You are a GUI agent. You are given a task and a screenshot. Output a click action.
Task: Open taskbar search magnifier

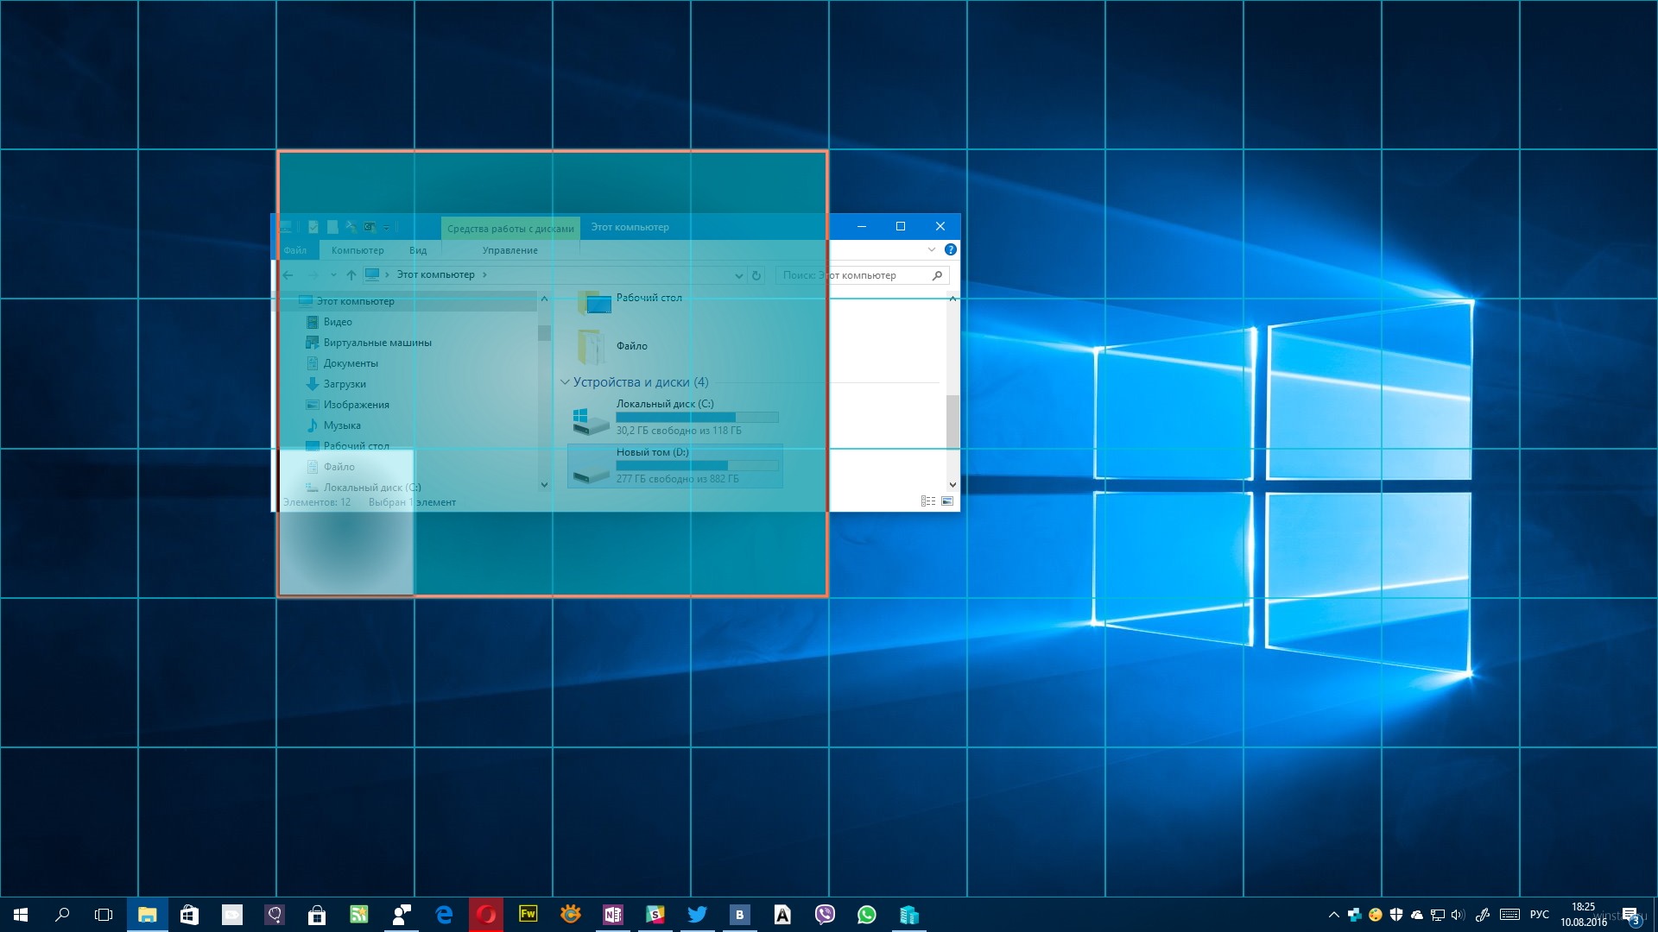click(62, 915)
